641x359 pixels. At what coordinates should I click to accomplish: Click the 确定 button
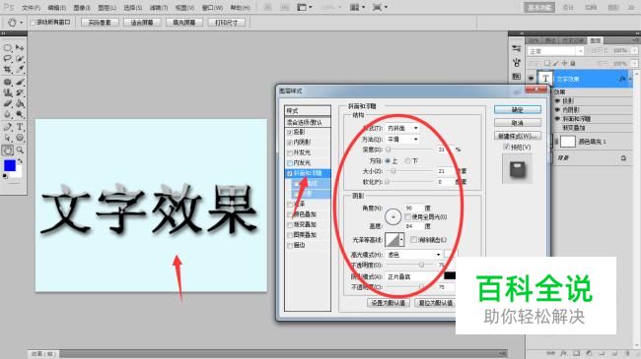(517, 110)
